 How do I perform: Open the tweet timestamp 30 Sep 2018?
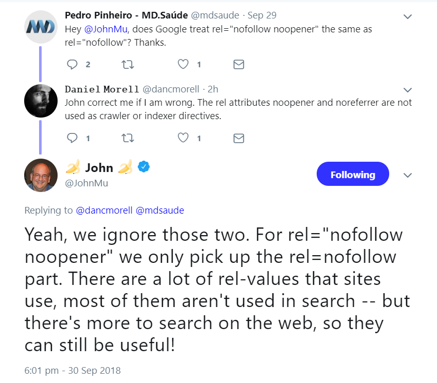[73, 370]
